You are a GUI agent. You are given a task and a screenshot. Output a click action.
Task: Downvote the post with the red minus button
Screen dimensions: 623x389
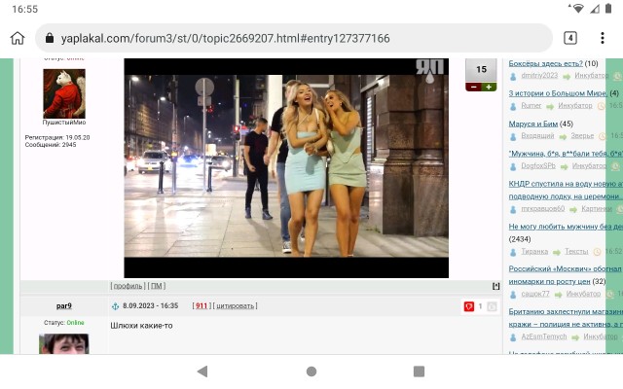point(473,87)
